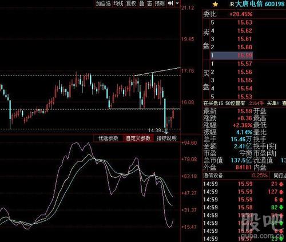Click the 总市值 value 137.5亿
The height and width of the screenshot is (242, 286).
tap(241, 160)
